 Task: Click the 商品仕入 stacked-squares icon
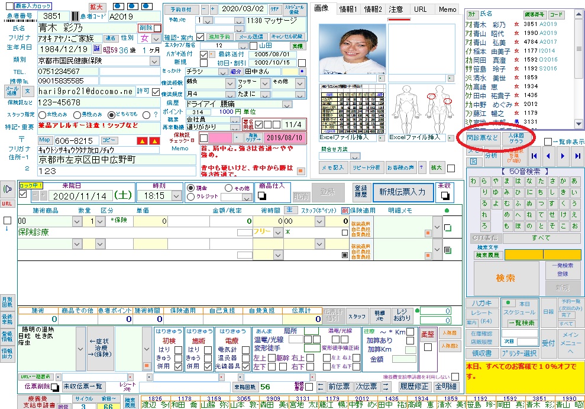[x=261, y=195]
